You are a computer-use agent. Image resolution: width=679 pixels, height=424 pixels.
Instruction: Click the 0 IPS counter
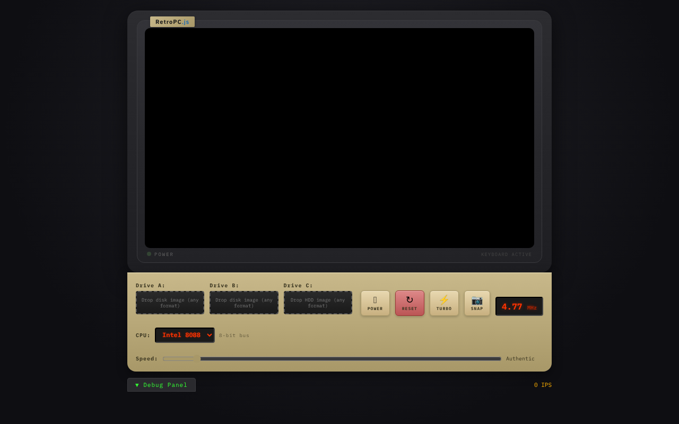coord(543,385)
